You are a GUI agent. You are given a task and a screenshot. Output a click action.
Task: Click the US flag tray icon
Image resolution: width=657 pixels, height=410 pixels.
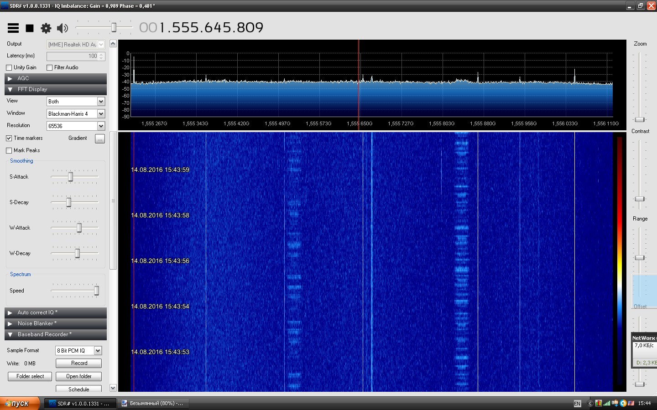point(631,403)
